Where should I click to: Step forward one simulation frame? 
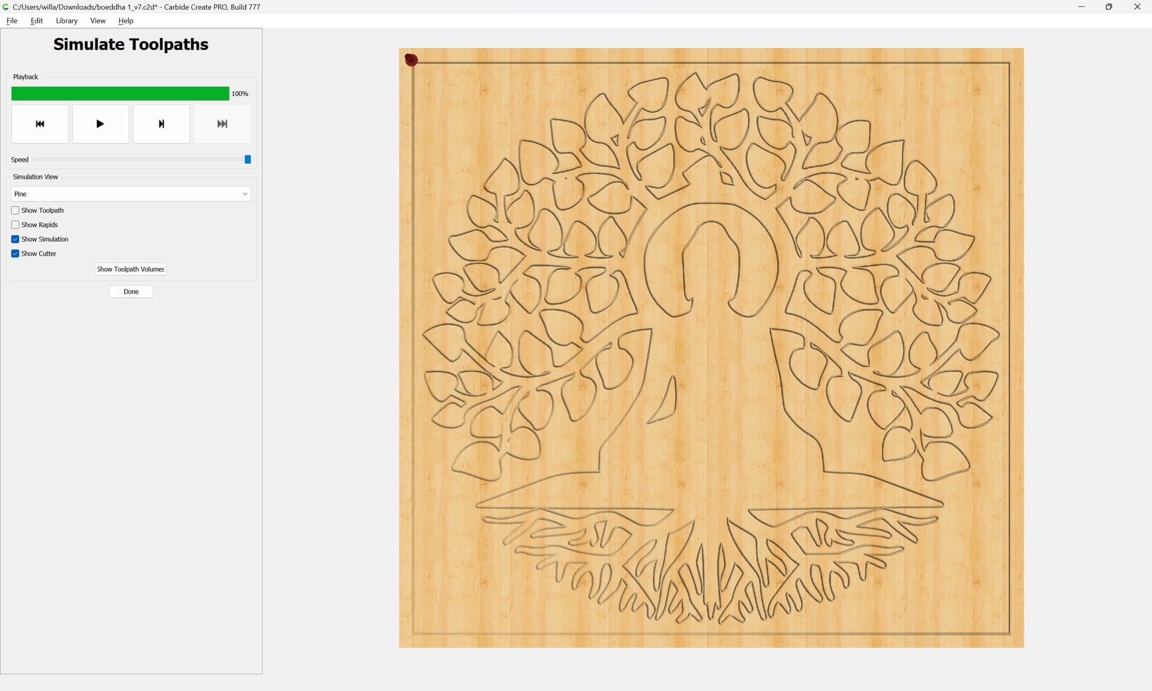coord(161,124)
